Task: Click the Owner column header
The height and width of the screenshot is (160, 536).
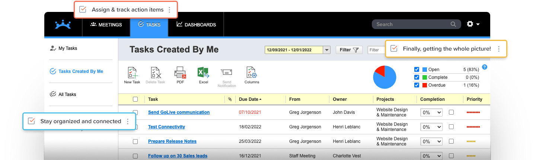Action: tap(340, 99)
